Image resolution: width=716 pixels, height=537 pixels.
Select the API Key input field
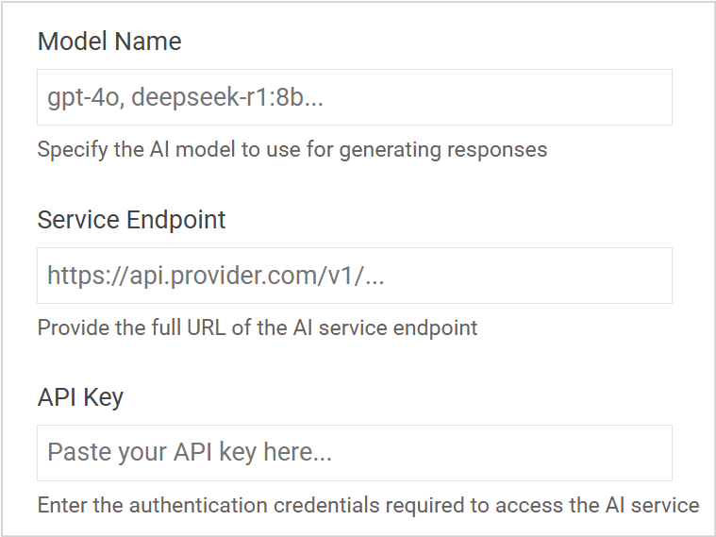click(x=354, y=453)
